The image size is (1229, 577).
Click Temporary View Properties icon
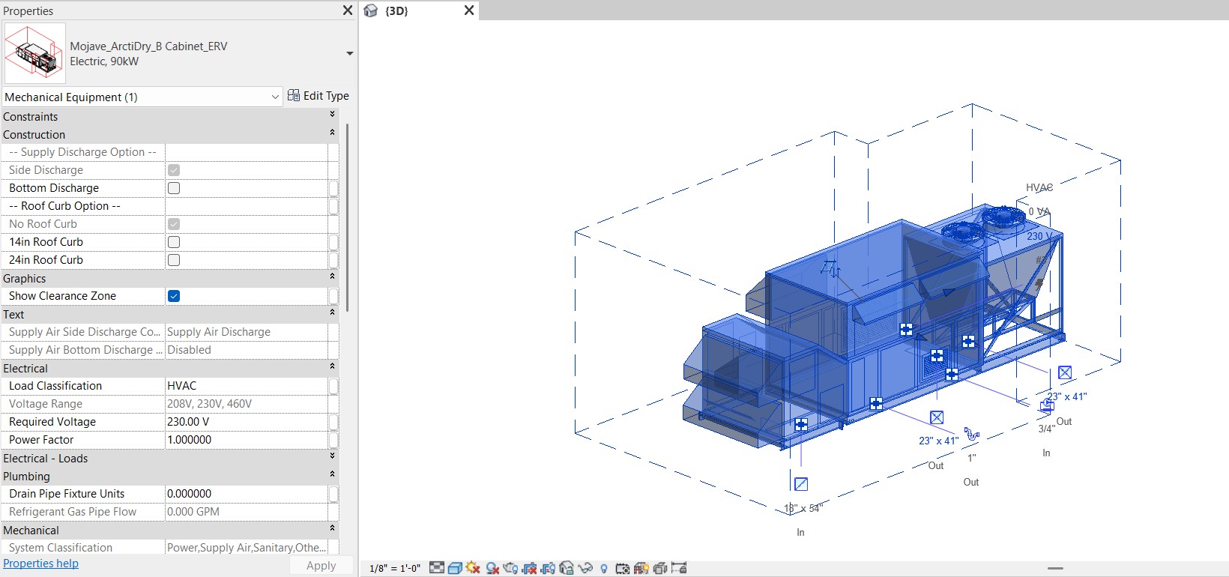point(623,568)
